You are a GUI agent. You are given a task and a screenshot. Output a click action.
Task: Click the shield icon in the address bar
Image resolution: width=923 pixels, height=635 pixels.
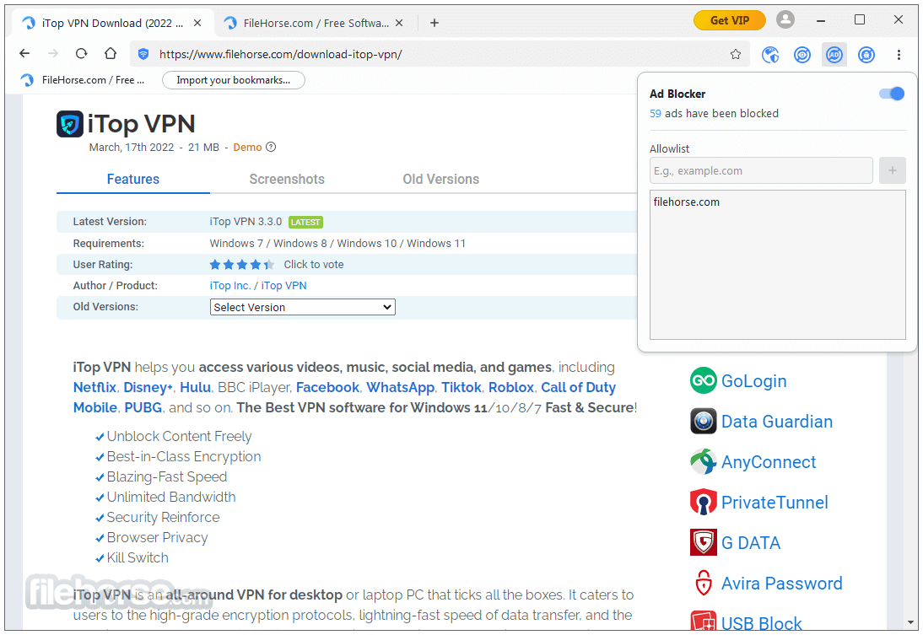coord(143,54)
